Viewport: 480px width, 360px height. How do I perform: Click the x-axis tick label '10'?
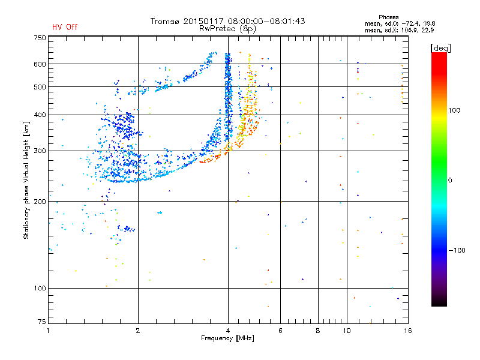[x=347, y=331]
